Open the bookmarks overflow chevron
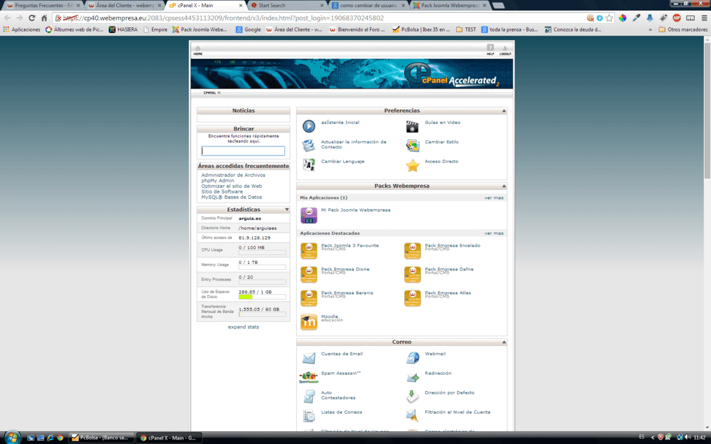Image resolution: width=711 pixels, height=444 pixels. click(650, 30)
